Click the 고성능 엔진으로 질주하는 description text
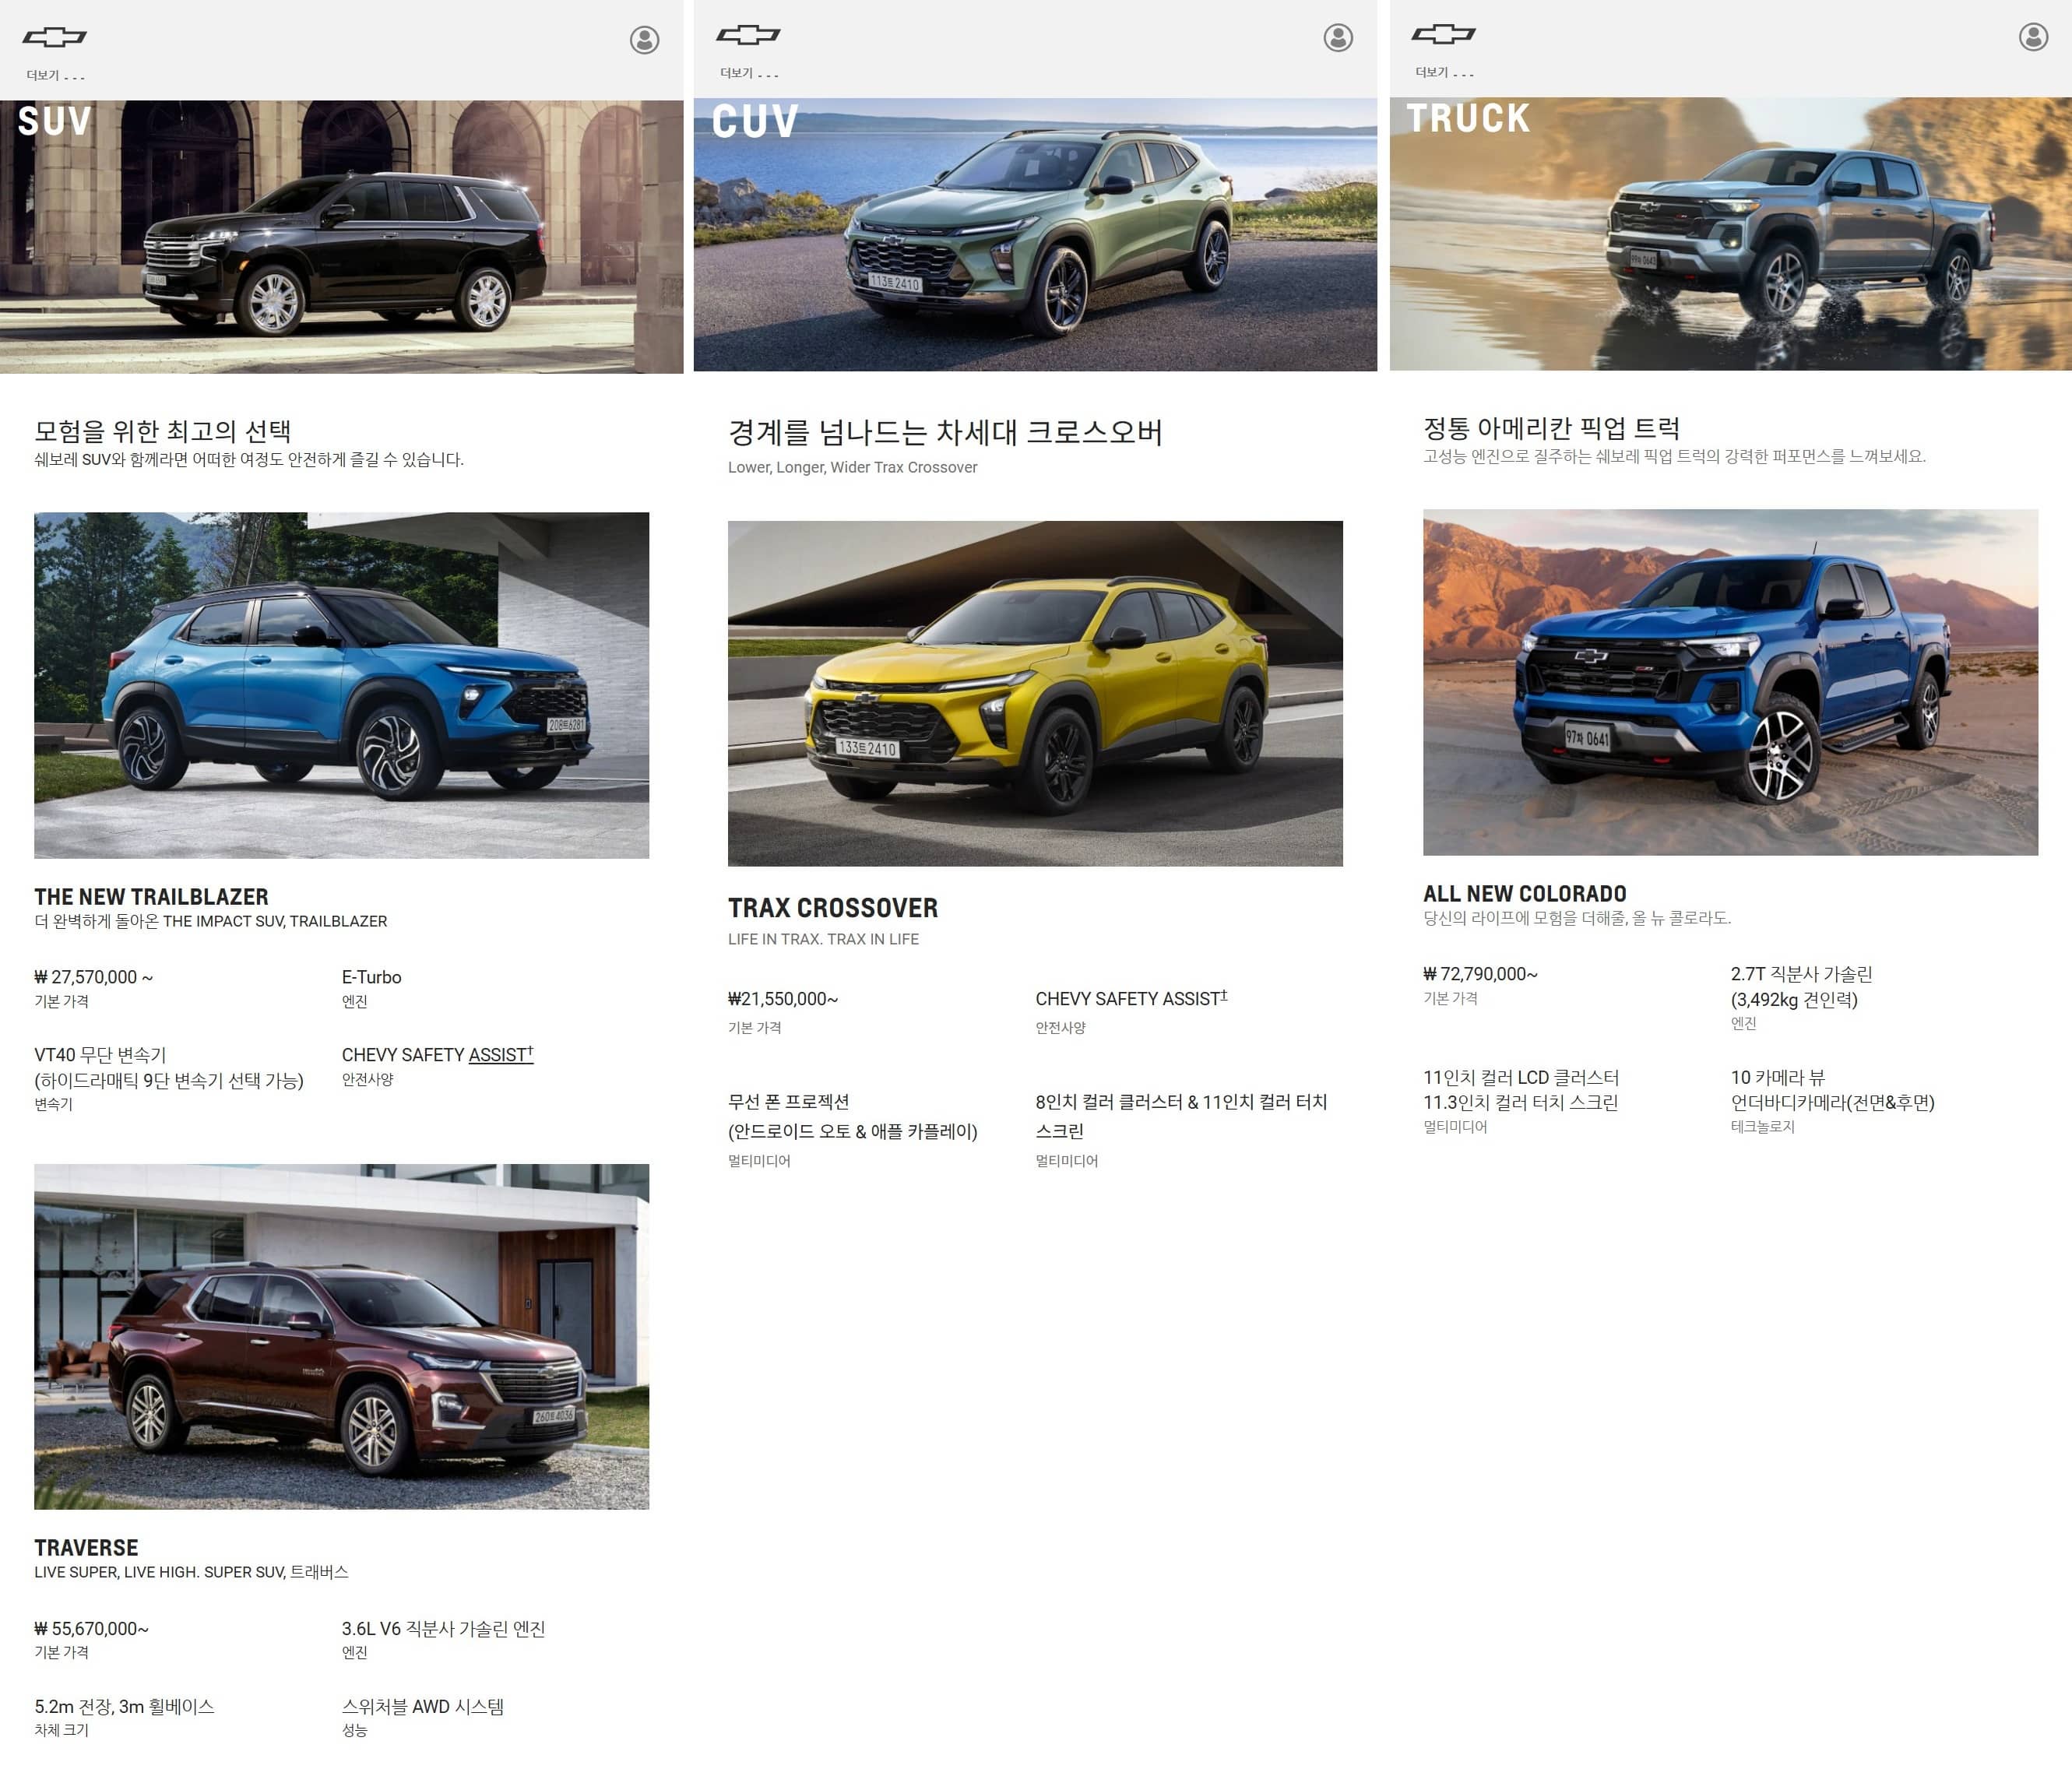The image size is (2072, 1769). [1674, 457]
